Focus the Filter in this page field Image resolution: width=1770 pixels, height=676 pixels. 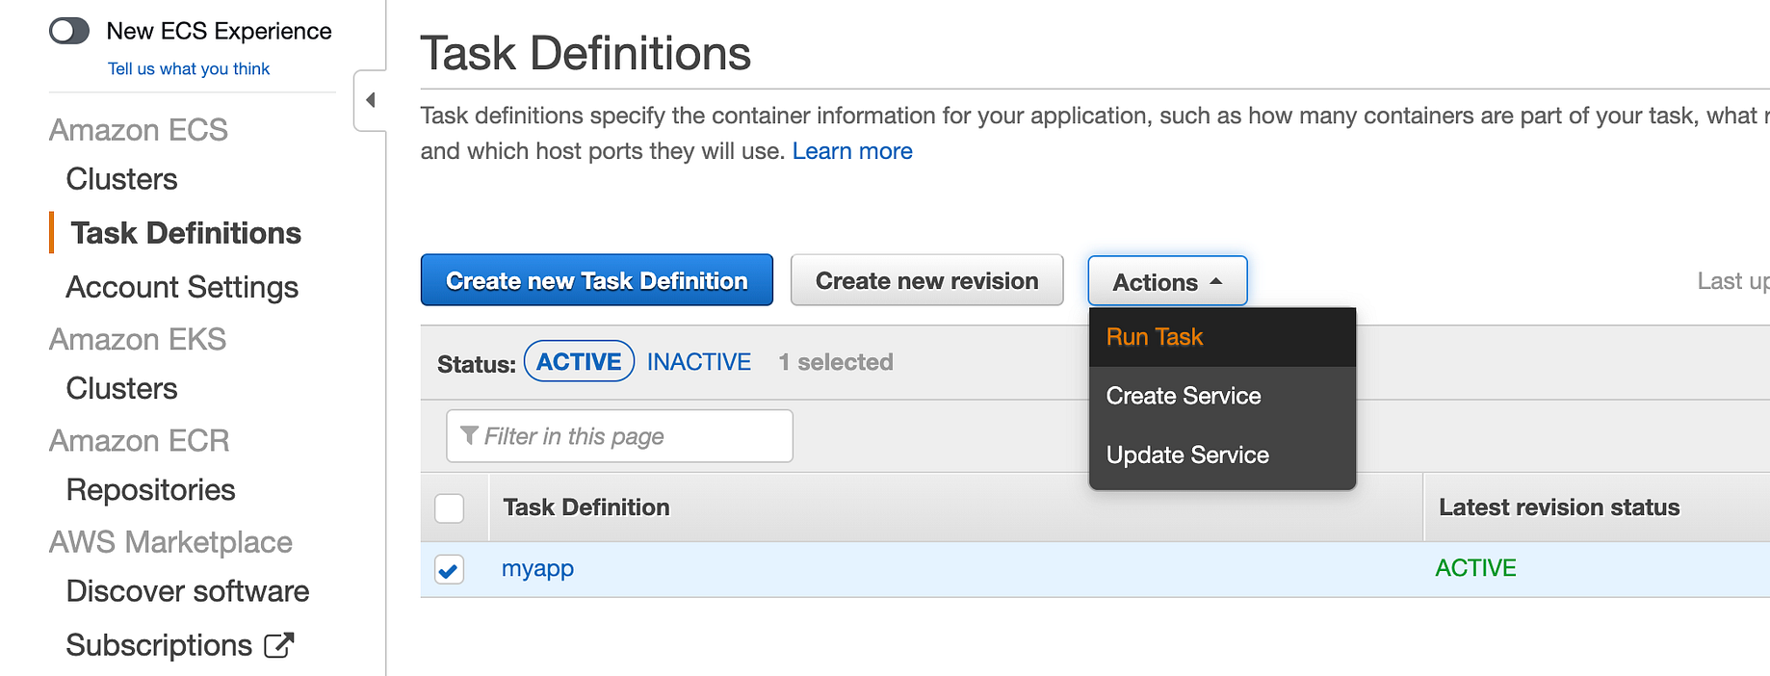coord(631,436)
